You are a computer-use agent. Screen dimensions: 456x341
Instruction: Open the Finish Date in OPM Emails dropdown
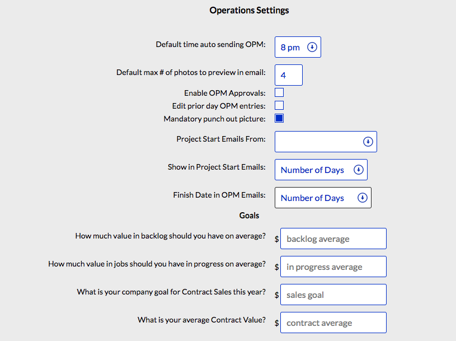point(323,198)
